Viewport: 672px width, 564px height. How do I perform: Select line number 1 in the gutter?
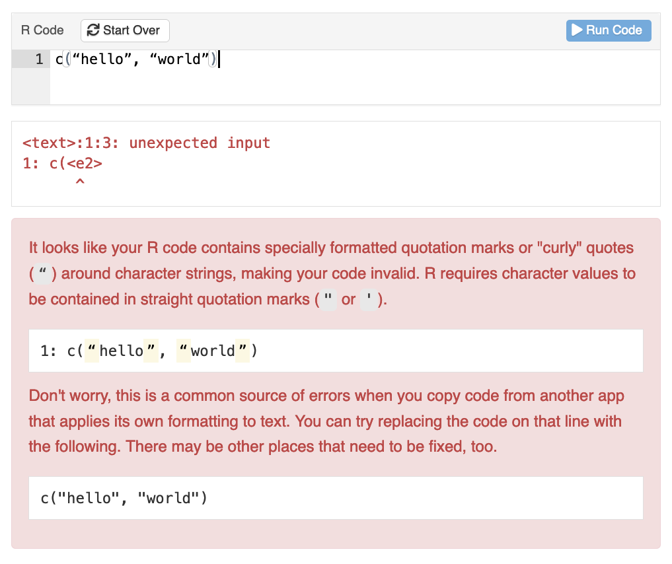pyautogui.click(x=40, y=59)
